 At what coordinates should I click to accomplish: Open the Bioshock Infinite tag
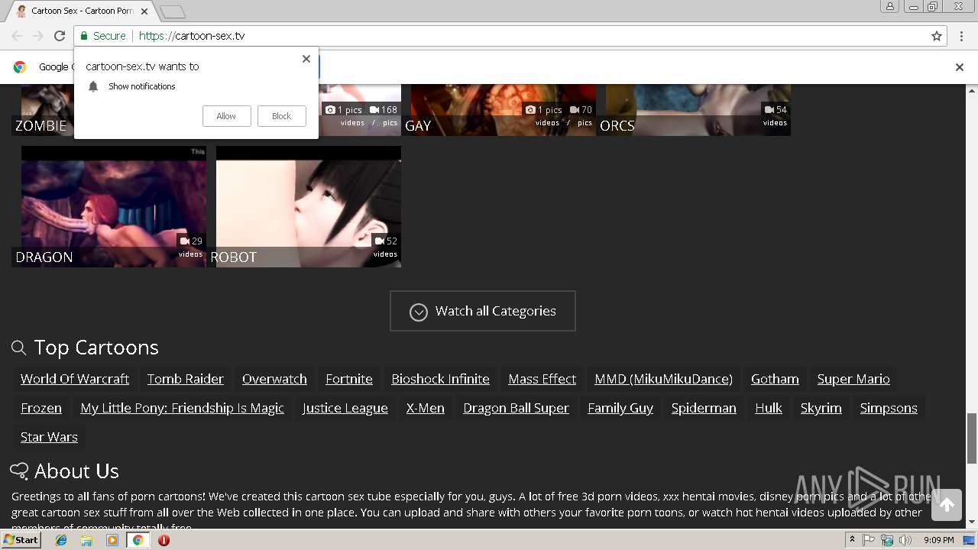[x=441, y=379]
